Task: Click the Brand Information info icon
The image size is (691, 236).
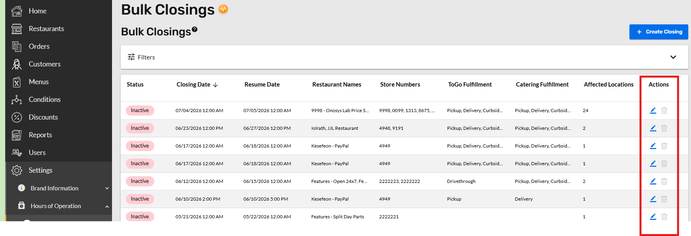Action: (x=22, y=188)
